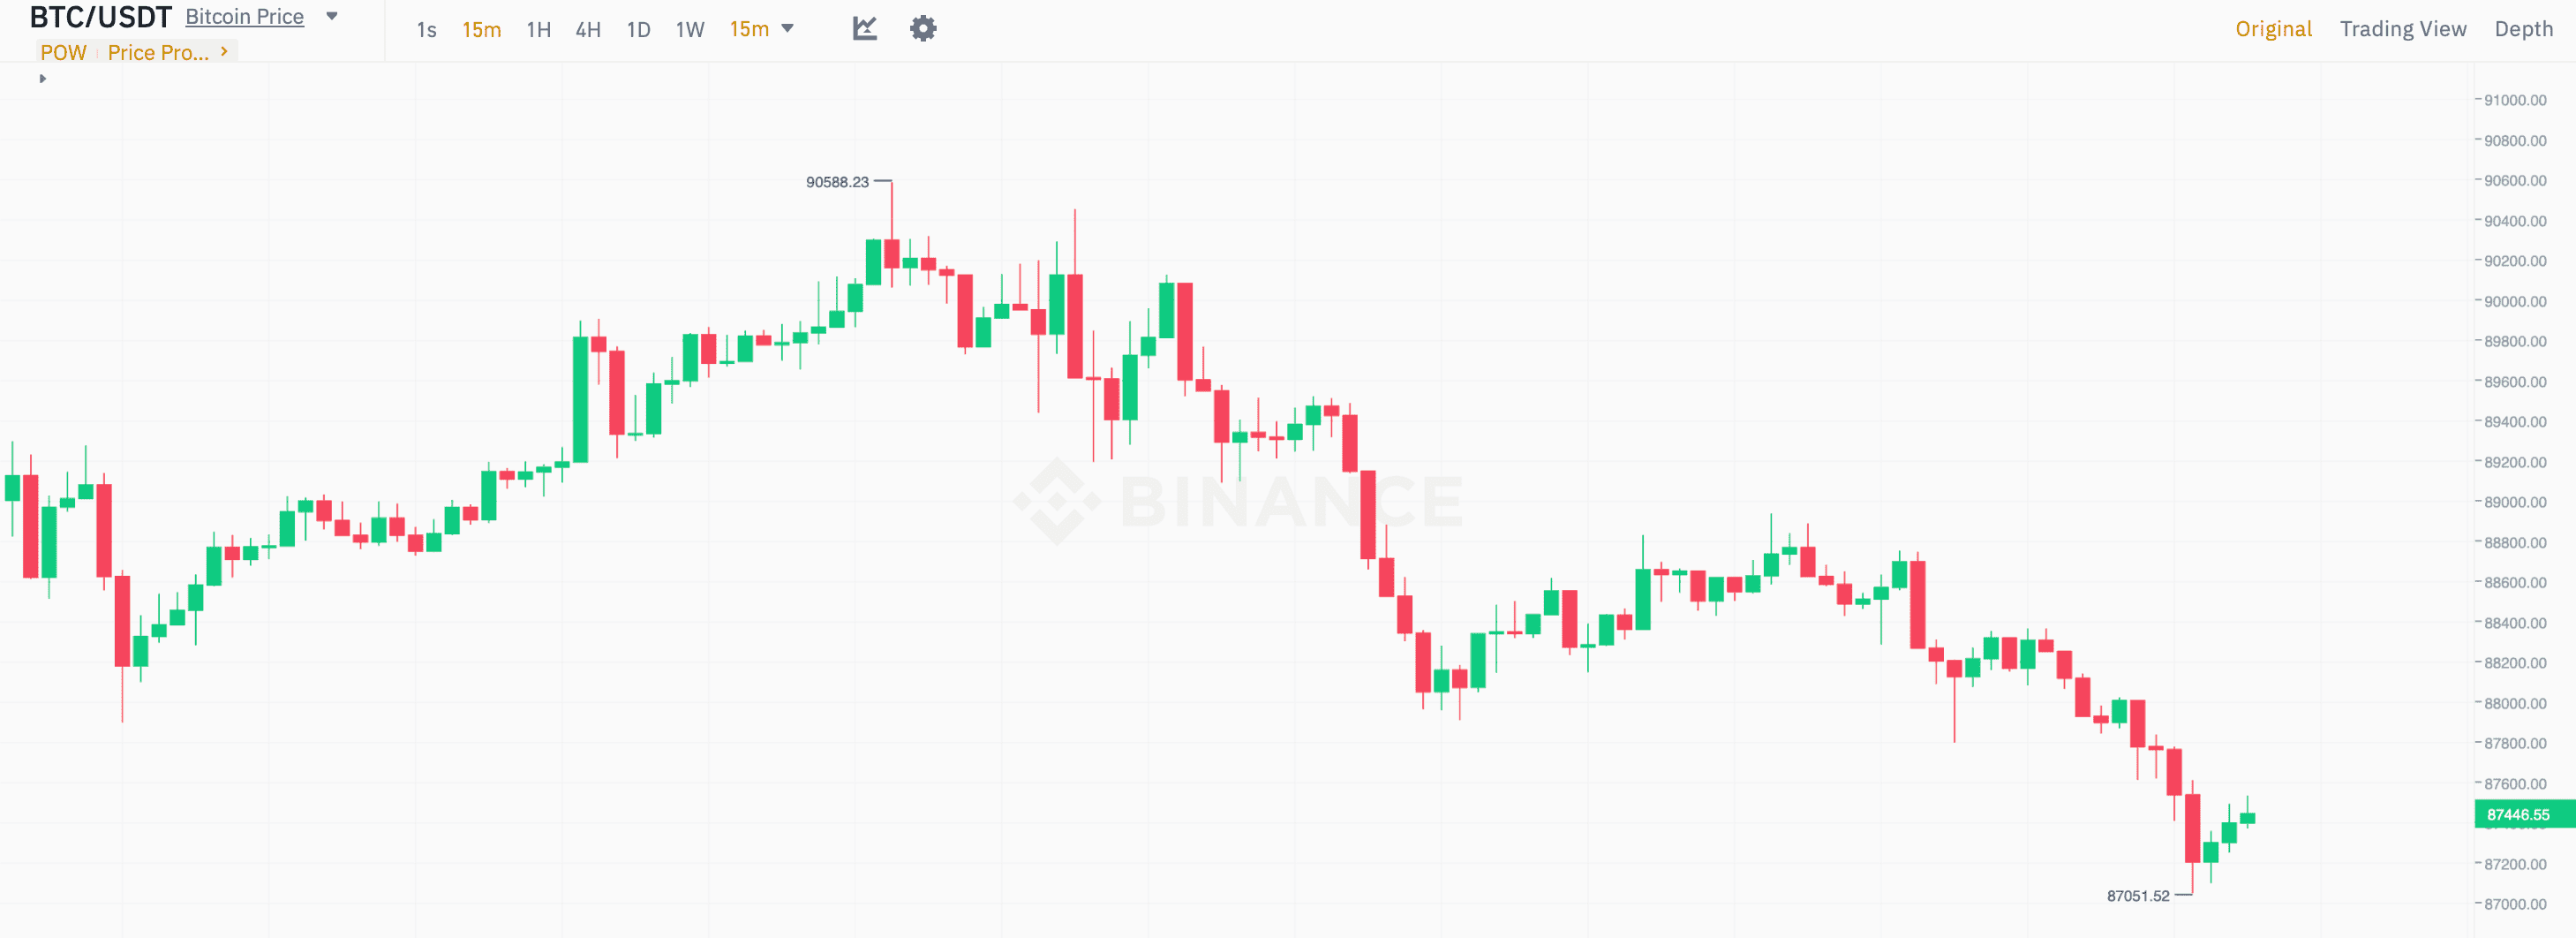The image size is (2576, 938).
Task: Select the 15m interval next to 1s
Action: coord(481,30)
